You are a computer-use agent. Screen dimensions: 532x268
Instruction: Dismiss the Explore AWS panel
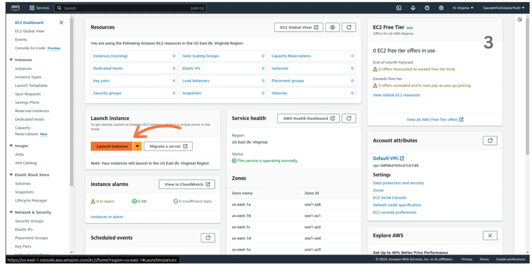pos(490,235)
